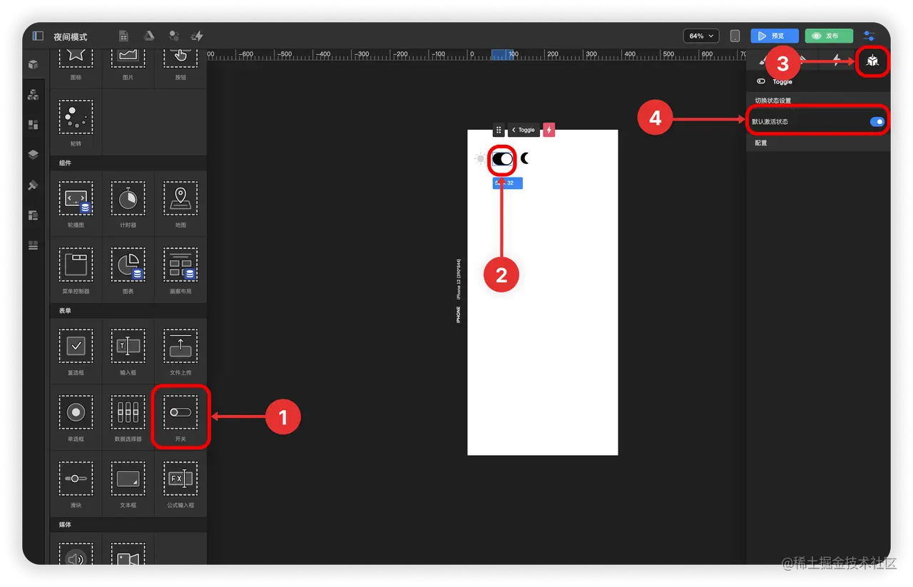Expand the 配置 configuration section
Screen dimensions: 913x587
(x=818, y=143)
